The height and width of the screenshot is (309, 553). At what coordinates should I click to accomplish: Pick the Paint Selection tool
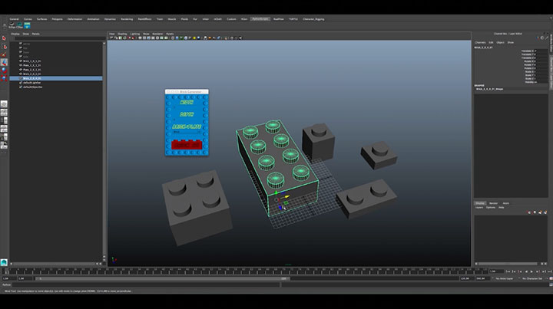point(4,54)
